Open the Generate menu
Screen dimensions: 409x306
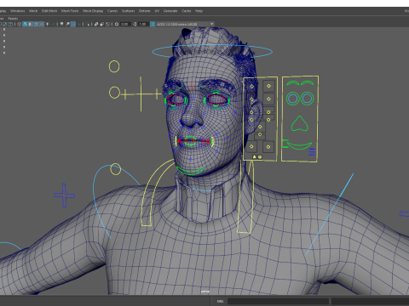tap(170, 11)
